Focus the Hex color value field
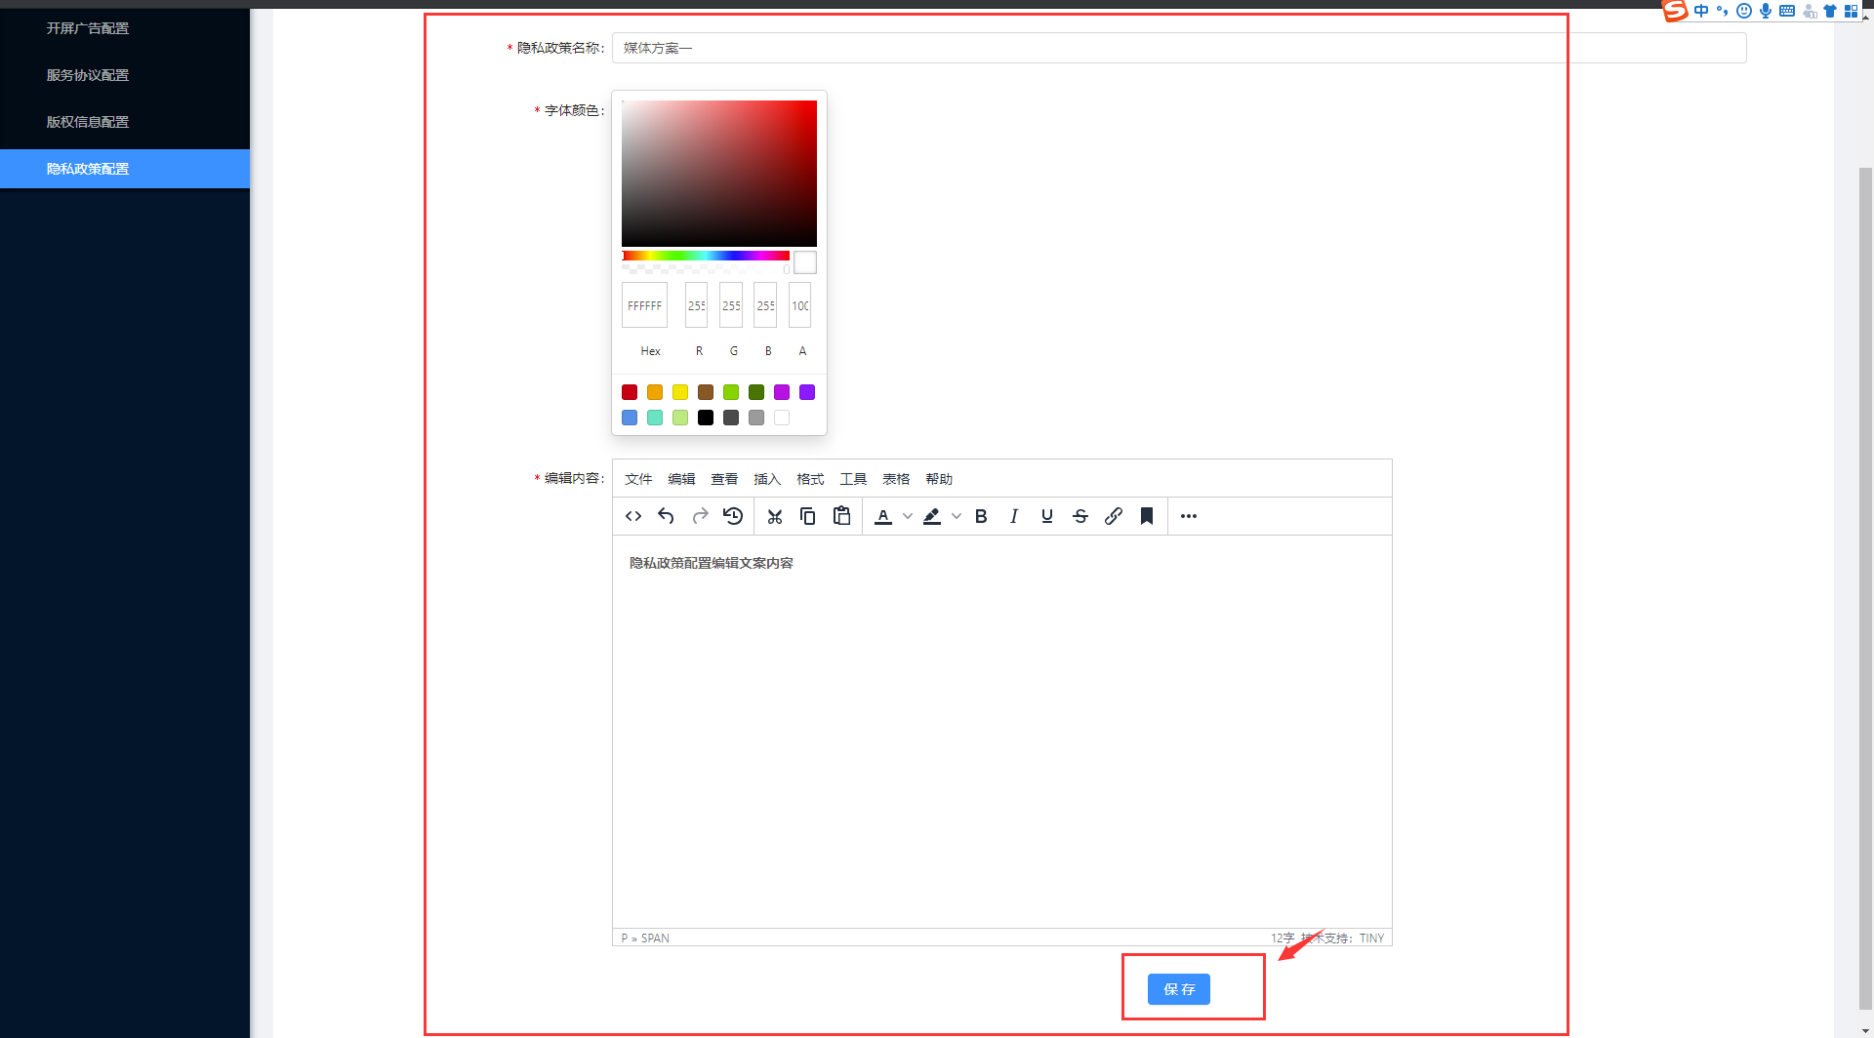1874x1038 pixels. click(644, 305)
